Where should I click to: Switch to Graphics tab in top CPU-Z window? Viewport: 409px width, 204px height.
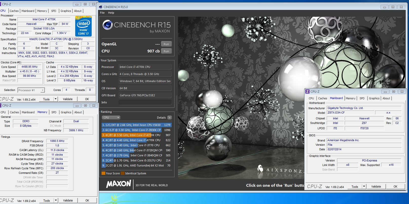[x=66, y=11]
